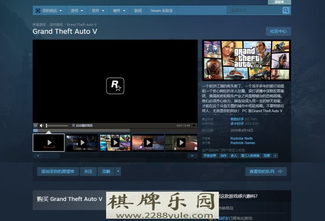Toggle the autoplay videos checkbox
This screenshot has height=221, width=325.
point(74,125)
